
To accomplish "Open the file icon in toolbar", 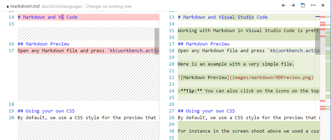I will 303,5.
